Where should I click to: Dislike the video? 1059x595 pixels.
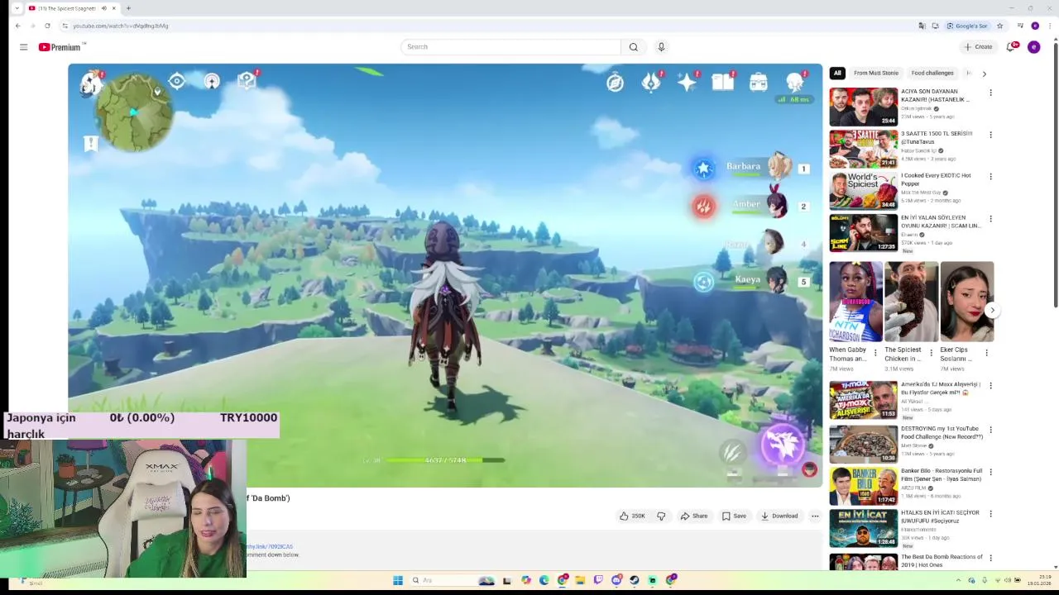coord(661,516)
